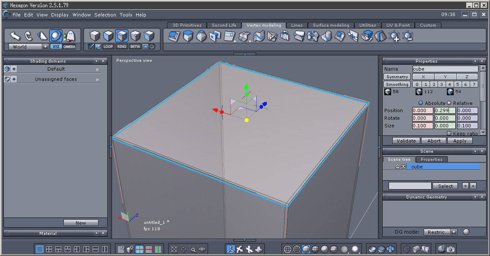Image resolution: width=490 pixels, height=256 pixels.
Task: Select the arrow selection tool
Action: 15,36
